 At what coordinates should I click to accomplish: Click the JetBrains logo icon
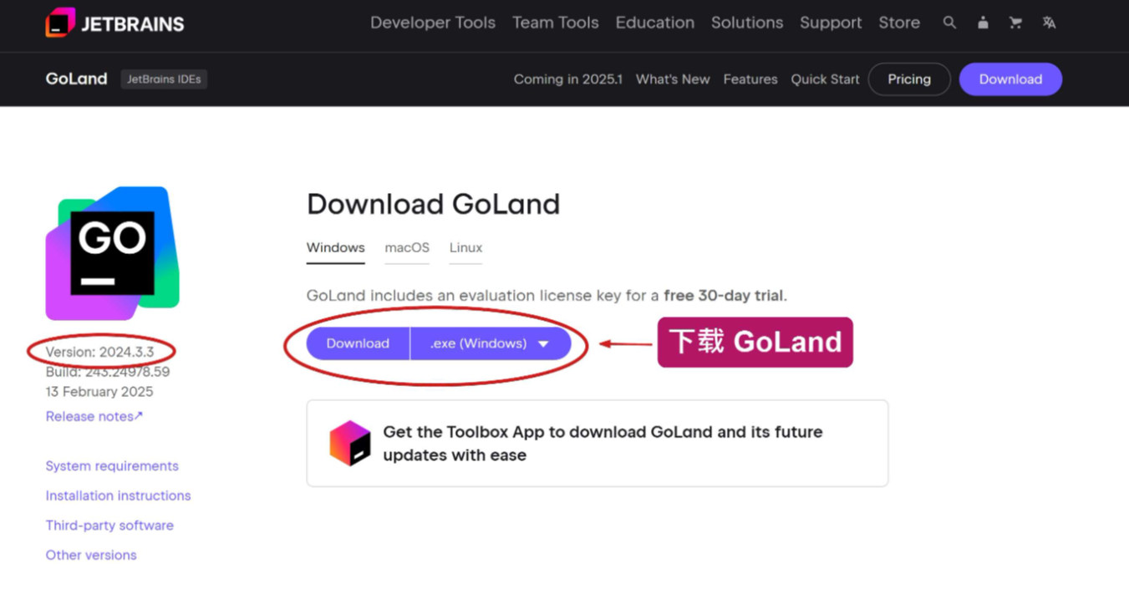click(60, 23)
